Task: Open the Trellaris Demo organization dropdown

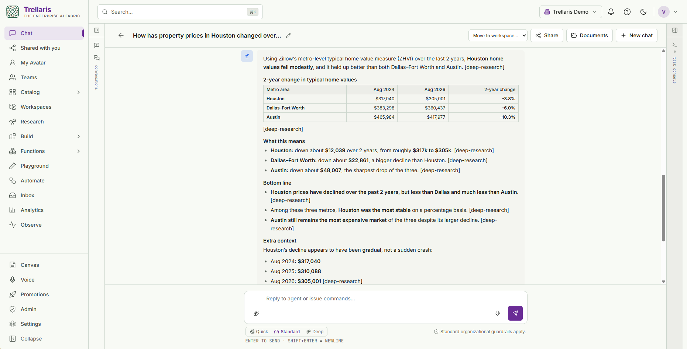Action: coord(570,12)
